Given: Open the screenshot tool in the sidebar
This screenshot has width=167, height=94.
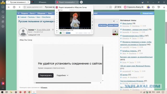Looking at the screenshot, I should tap(3, 17).
